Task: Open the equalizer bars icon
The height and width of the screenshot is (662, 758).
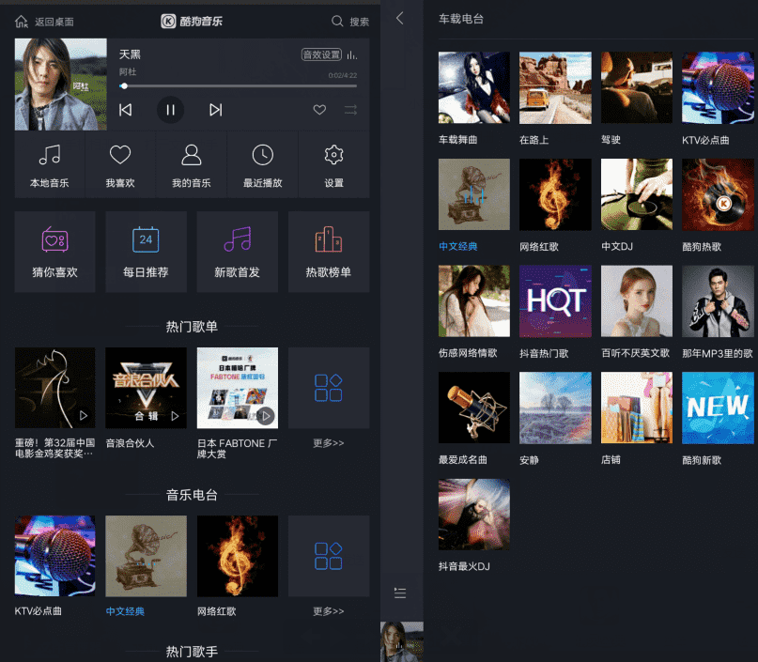Action: pos(352,55)
